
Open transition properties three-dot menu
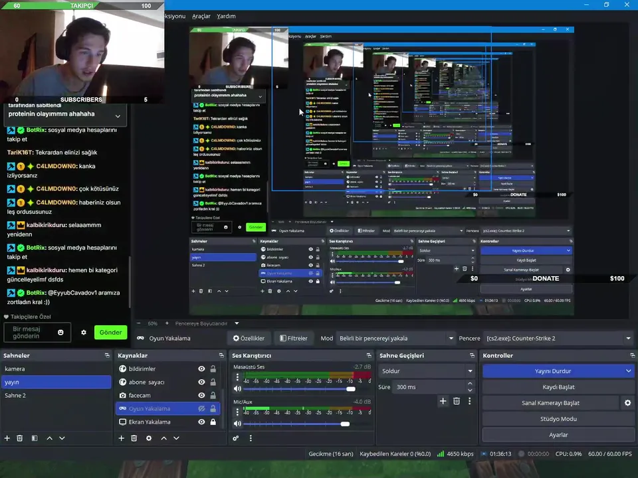pos(470,401)
